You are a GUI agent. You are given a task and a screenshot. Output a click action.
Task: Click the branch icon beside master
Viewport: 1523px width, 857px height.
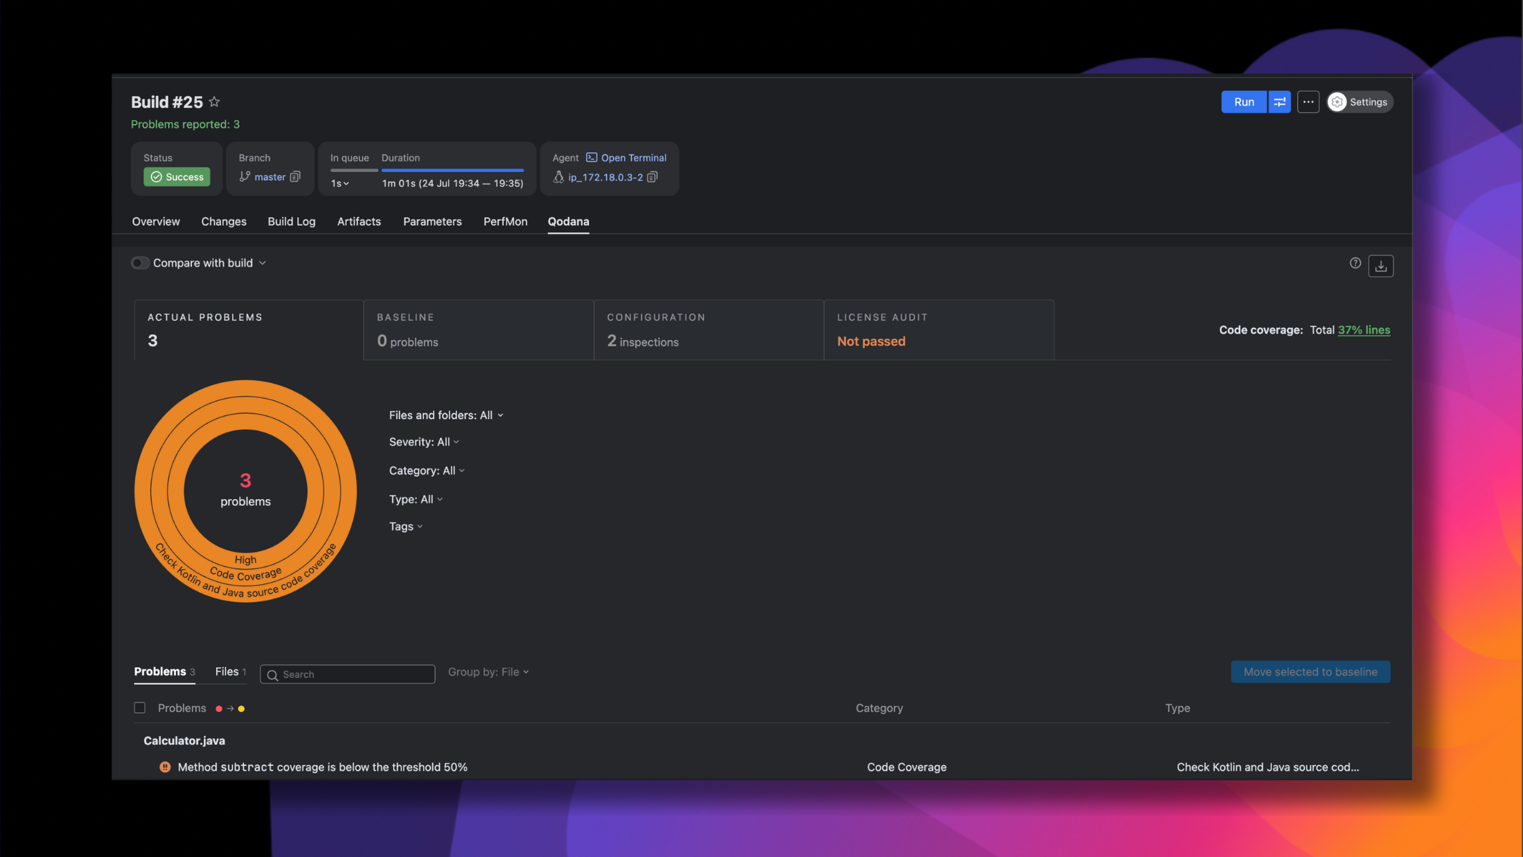245,177
